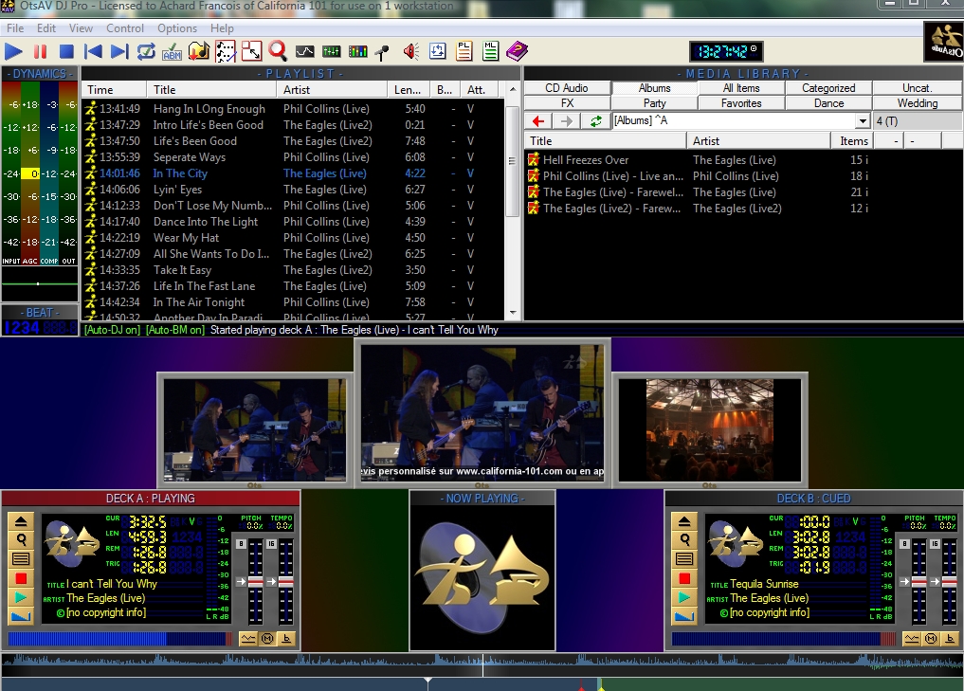This screenshot has width=964, height=691.
Task: Switch to the Party library tab
Action: (x=654, y=103)
